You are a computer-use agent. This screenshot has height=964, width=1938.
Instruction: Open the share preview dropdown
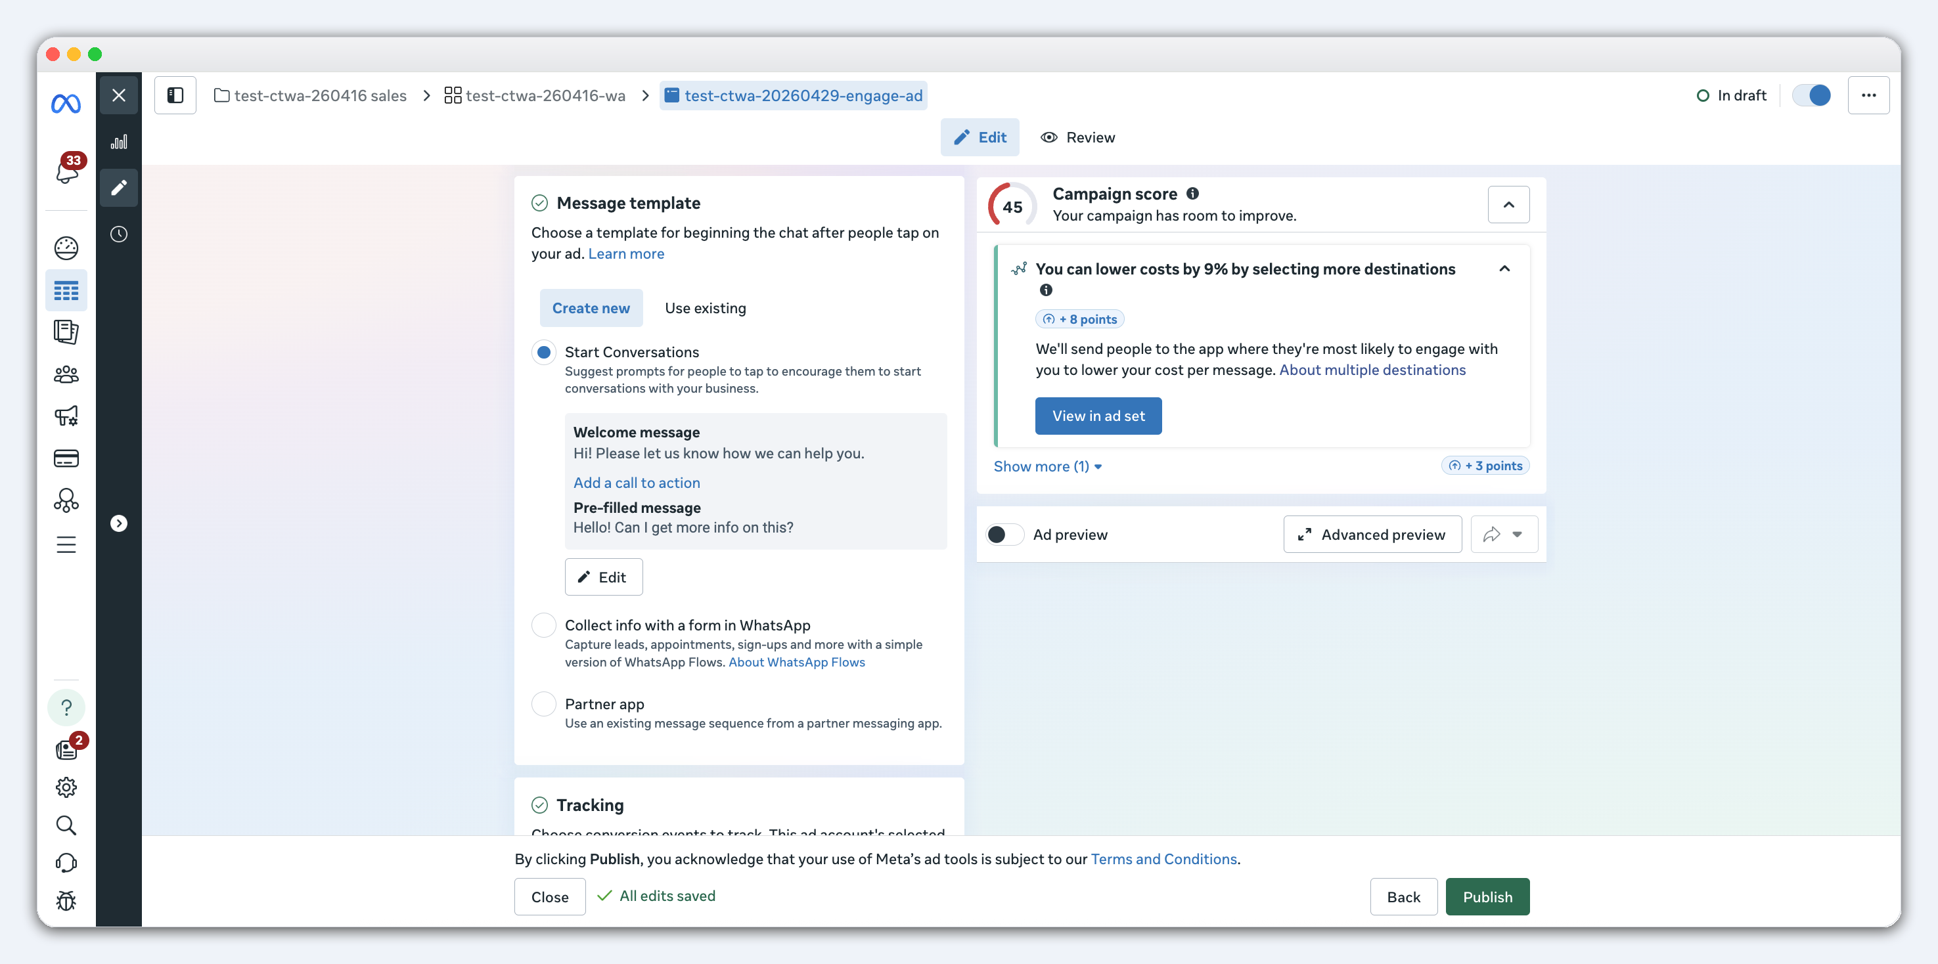click(x=1504, y=535)
